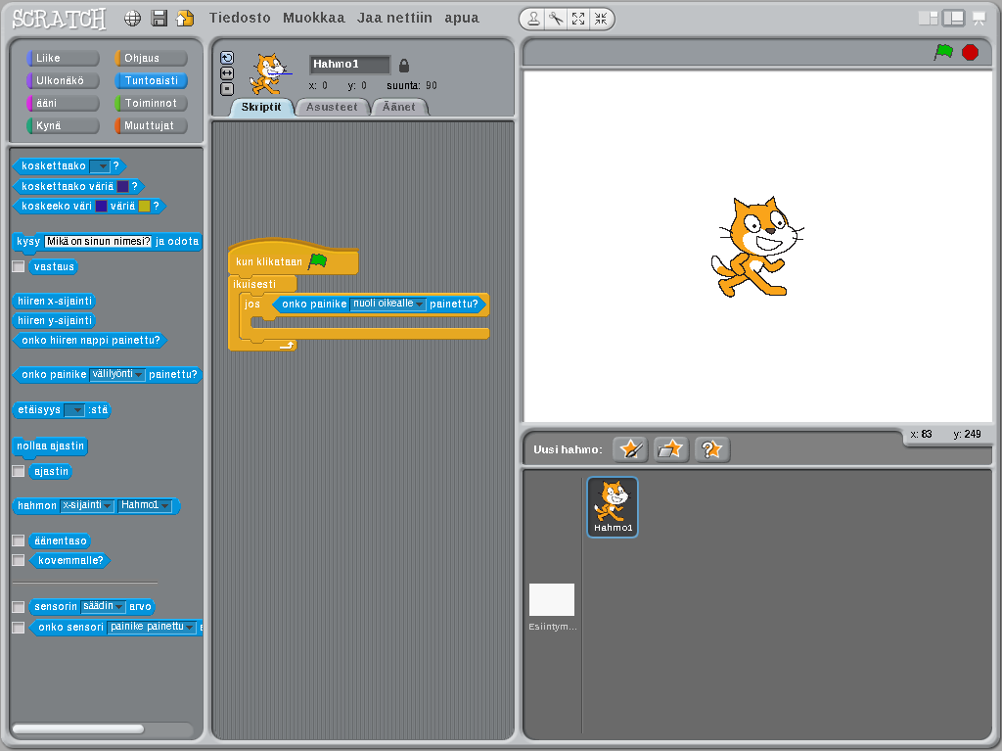Open the säädin sensor dropdown

click(103, 606)
